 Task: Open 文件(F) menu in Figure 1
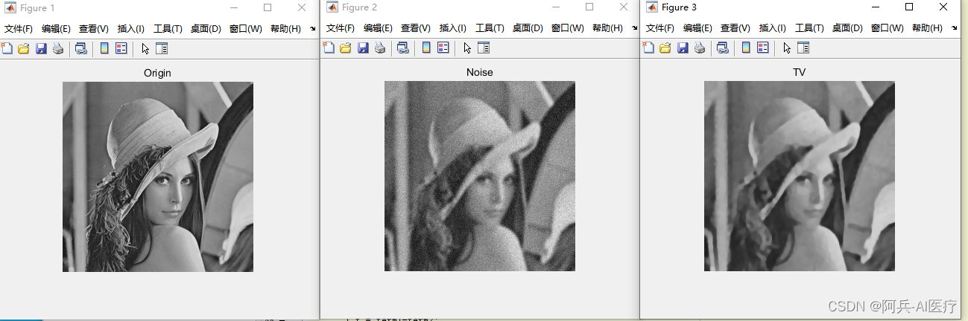pyautogui.click(x=19, y=29)
